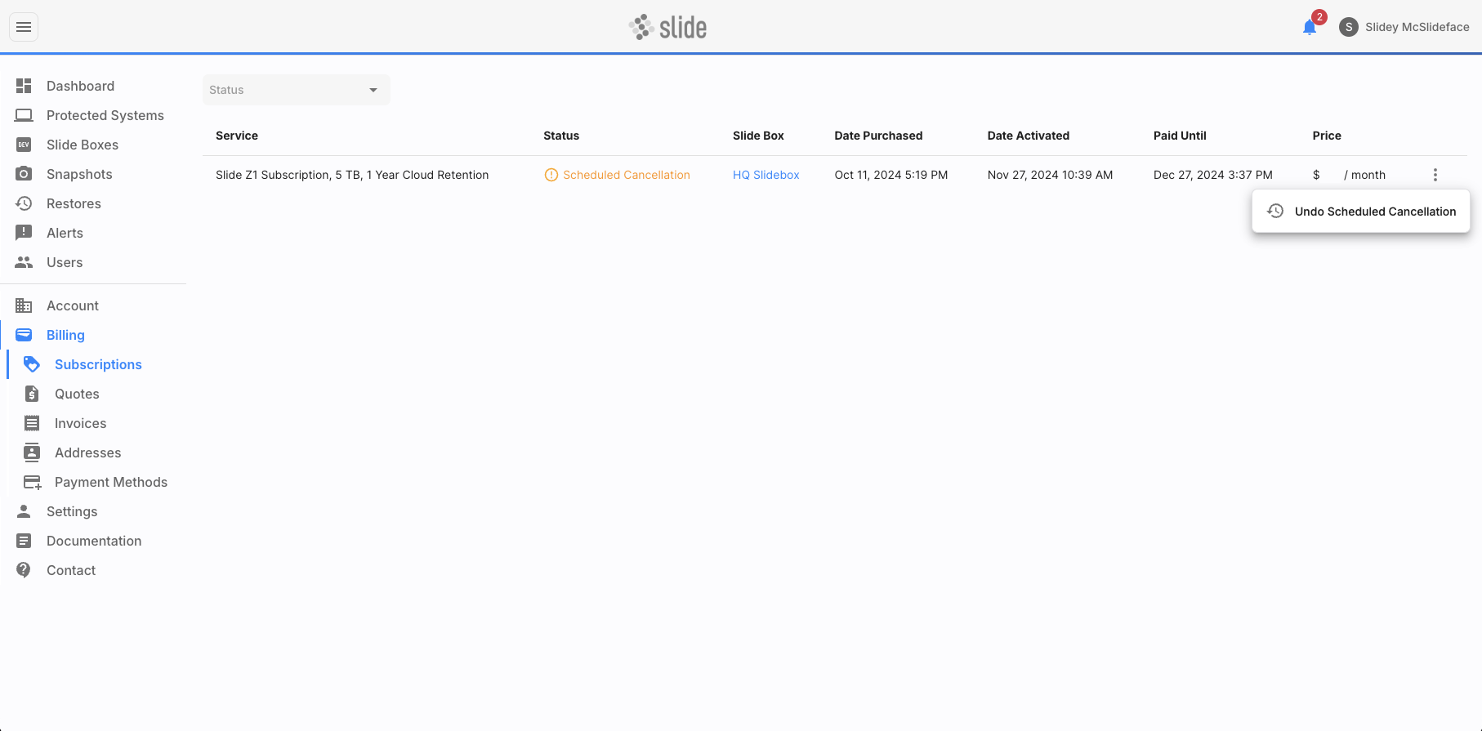Click the Account building icon
This screenshot has height=731, width=1482.
point(24,305)
